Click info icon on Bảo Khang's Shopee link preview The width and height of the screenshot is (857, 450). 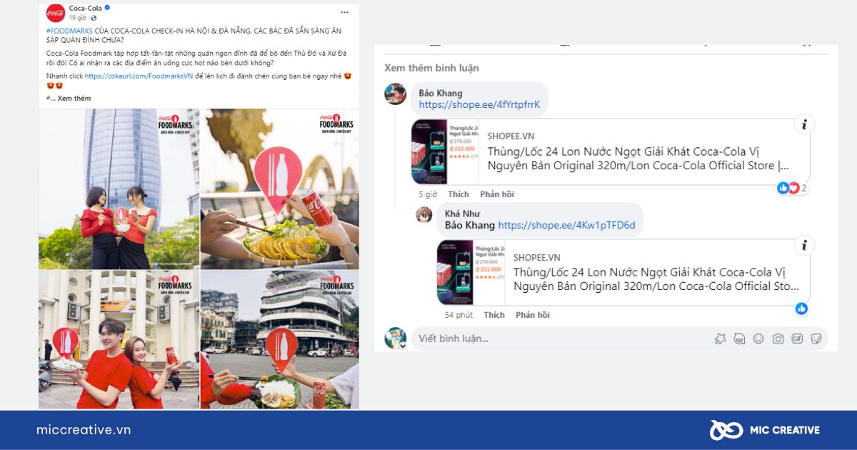804,125
